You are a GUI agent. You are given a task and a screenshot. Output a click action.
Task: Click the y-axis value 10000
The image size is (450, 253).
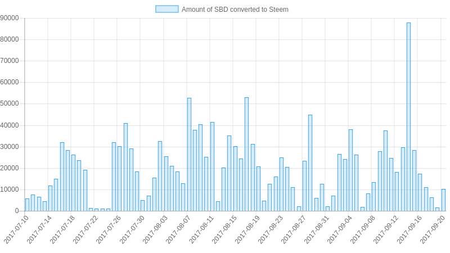(x=10, y=189)
